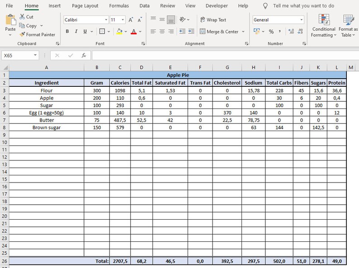Open the File tab
Viewport: 359px width, 268px height.
click(x=9, y=6)
